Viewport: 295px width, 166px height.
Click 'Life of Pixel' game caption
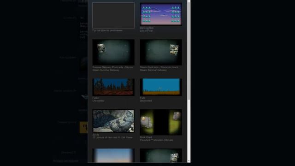tap(146, 31)
